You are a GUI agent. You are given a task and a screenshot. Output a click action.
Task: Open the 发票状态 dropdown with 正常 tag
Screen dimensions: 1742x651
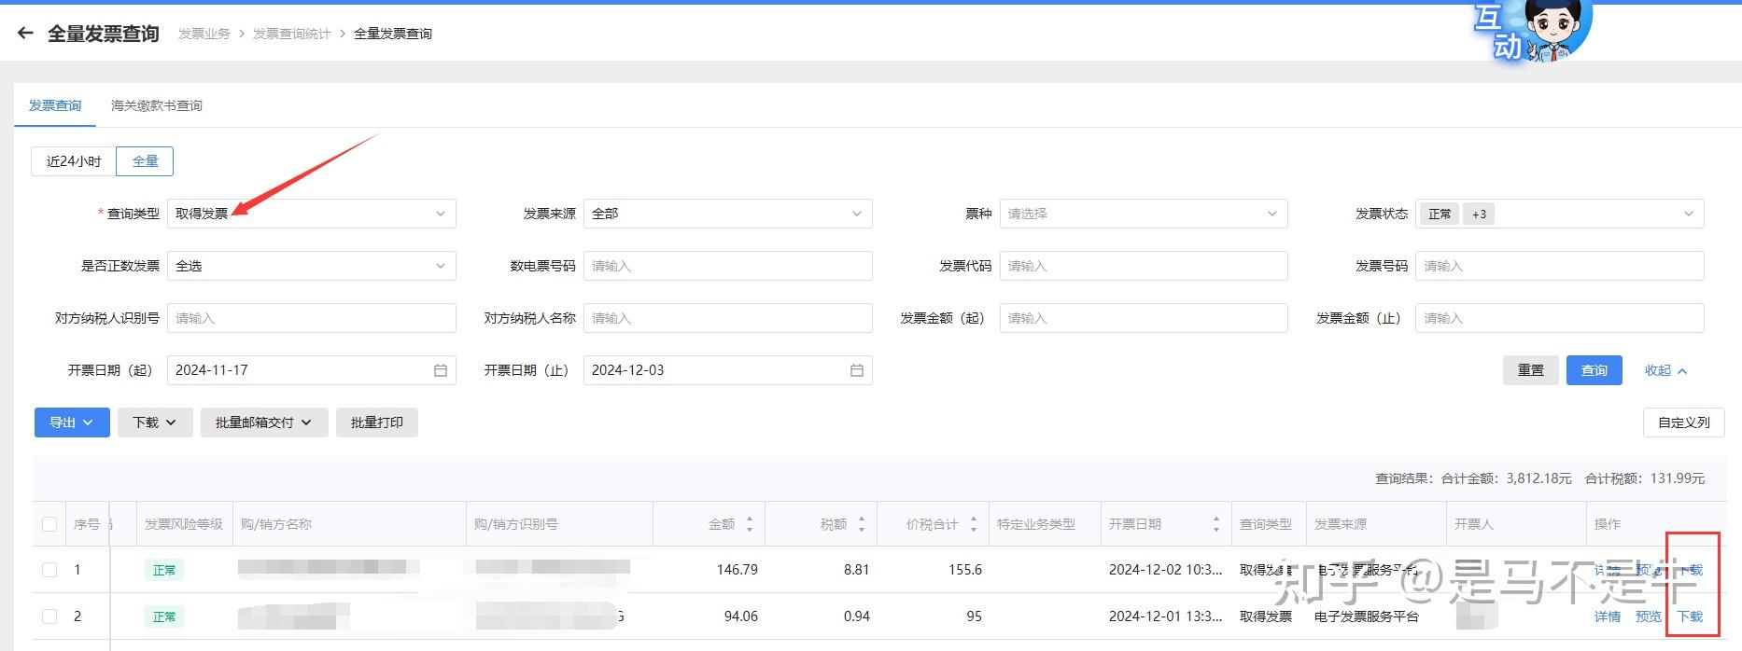(1560, 214)
